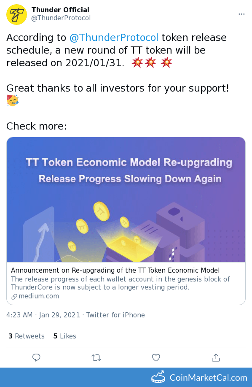Viewport: 252px width, 387px height.
Task: View the 5 Likes list
Action: coord(65,336)
